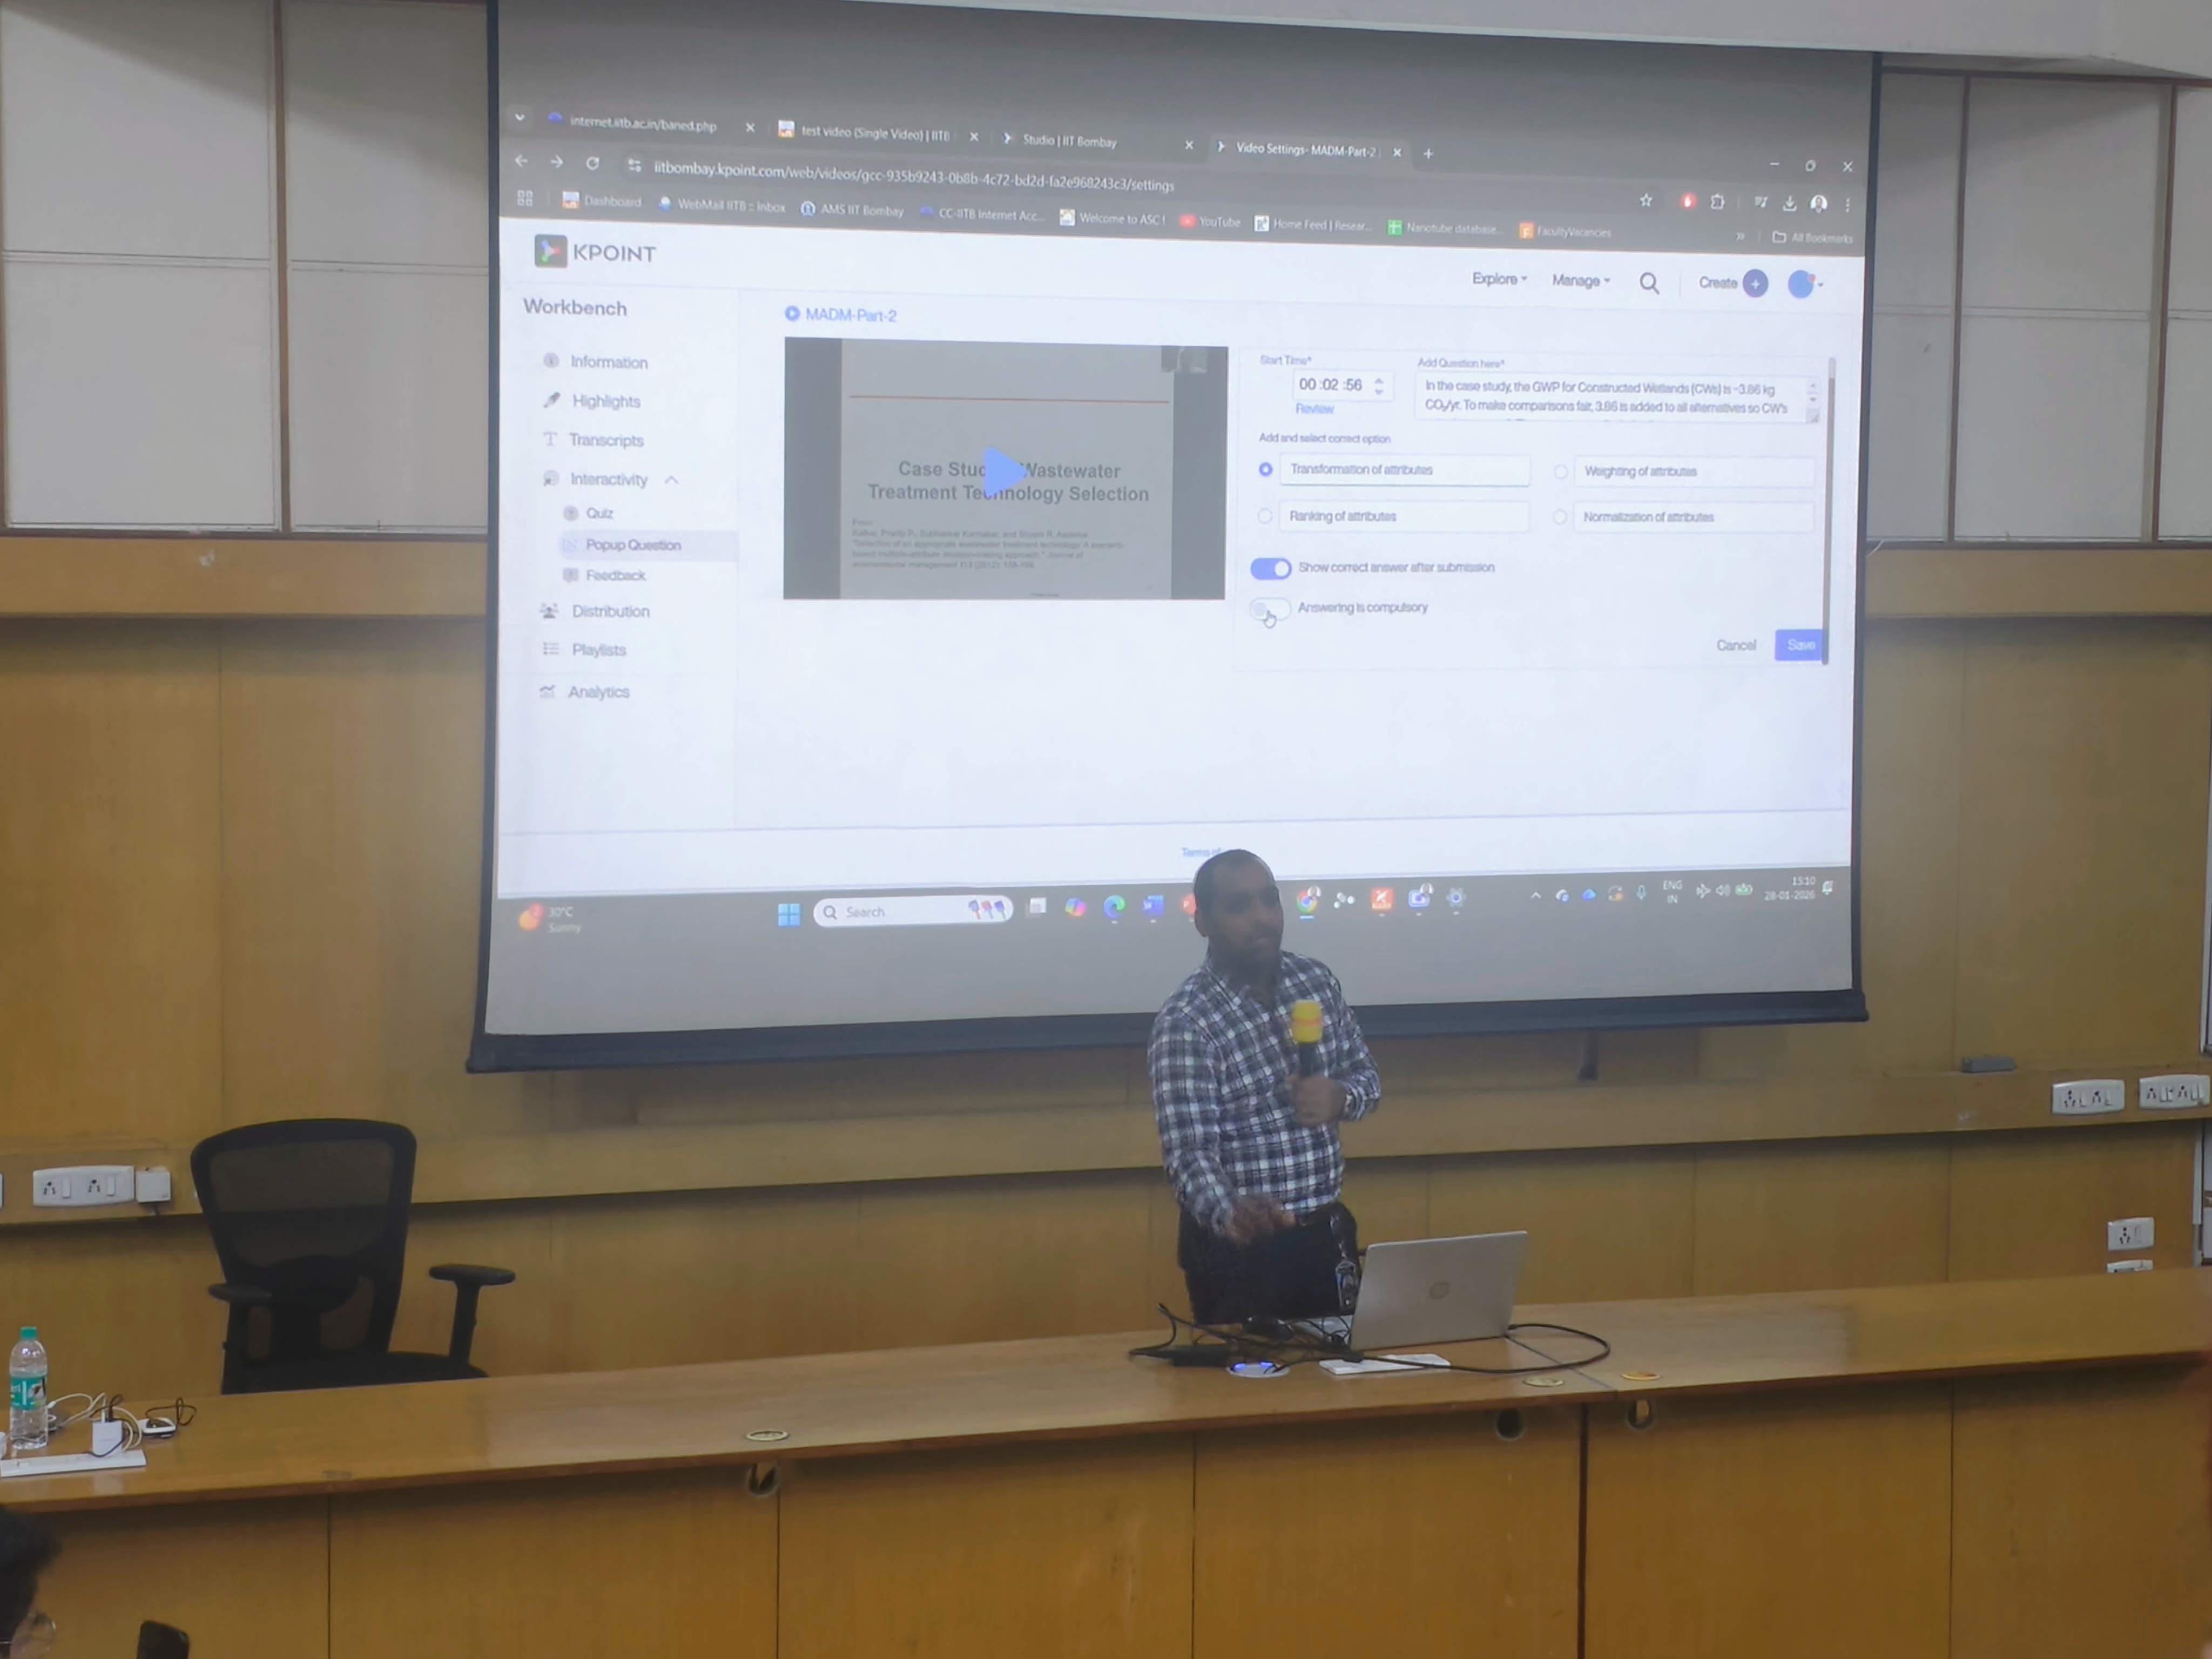Click the Save button
The height and width of the screenshot is (1659, 2212).
coord(1800,645)
